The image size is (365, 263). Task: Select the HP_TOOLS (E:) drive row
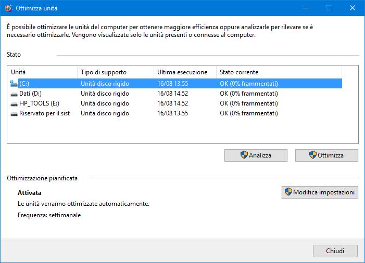(176, 103)
